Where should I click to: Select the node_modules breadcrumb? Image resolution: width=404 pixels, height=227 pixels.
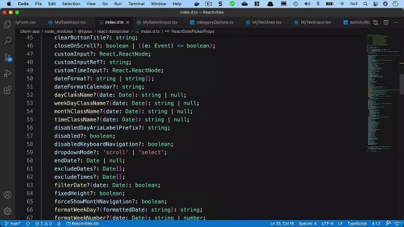[x=59, y=32]
